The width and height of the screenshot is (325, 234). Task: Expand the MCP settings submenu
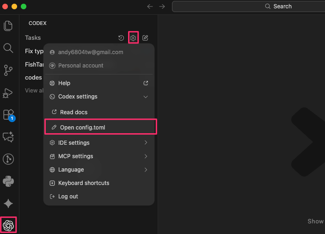click(146, 156)
